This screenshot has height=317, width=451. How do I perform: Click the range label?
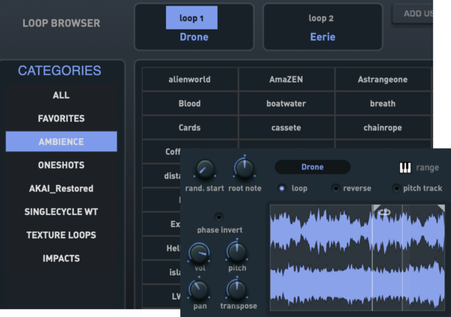point(427,168)
